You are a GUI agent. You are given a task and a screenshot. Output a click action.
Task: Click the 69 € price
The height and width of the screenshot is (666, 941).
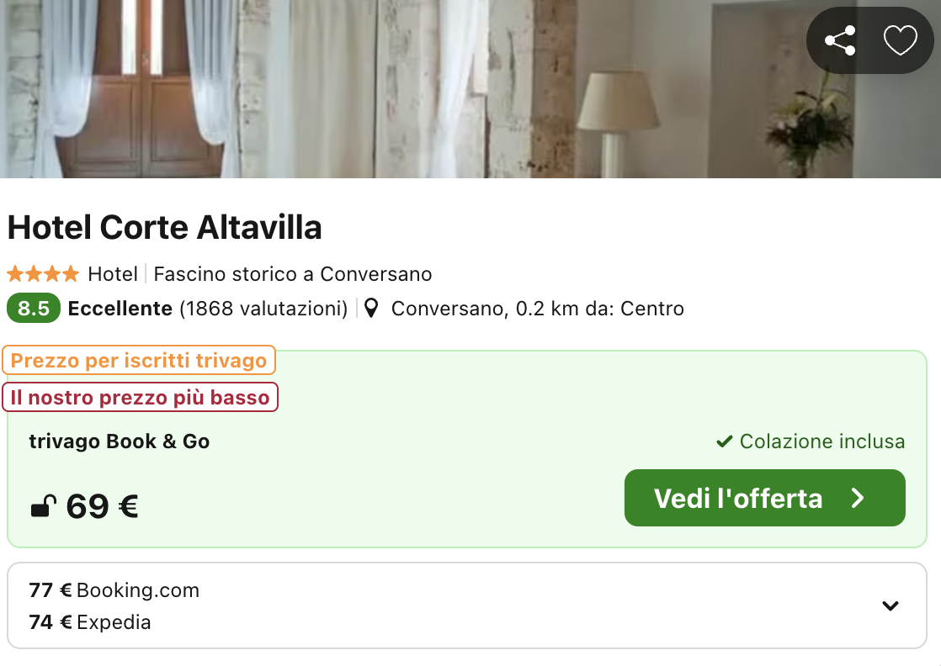(102, 506)
